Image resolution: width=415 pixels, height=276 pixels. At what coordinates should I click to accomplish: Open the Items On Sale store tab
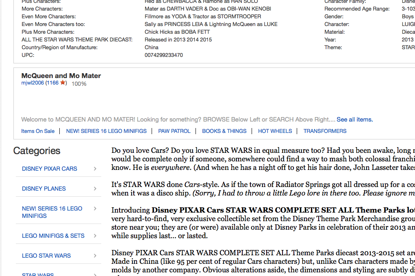tap(38, 131)
